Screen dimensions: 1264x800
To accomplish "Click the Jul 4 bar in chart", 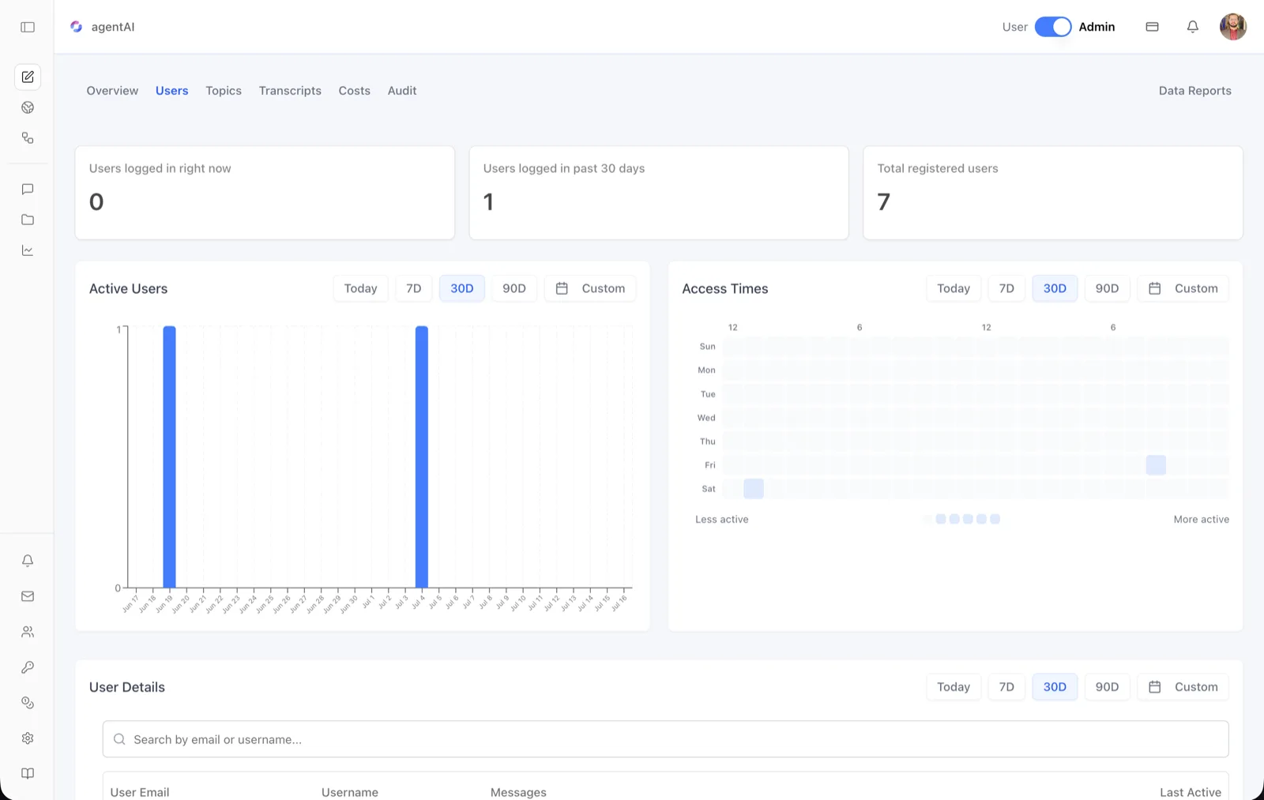I will pos(422,456).
